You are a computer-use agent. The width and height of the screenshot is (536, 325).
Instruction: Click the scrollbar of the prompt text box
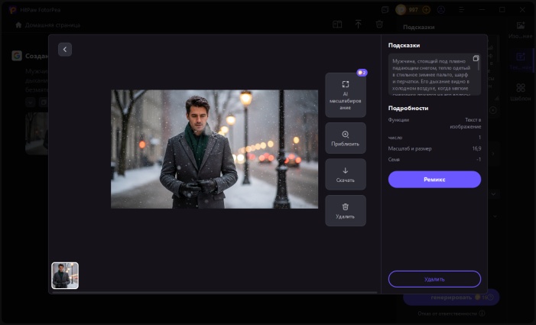point(479,63)
